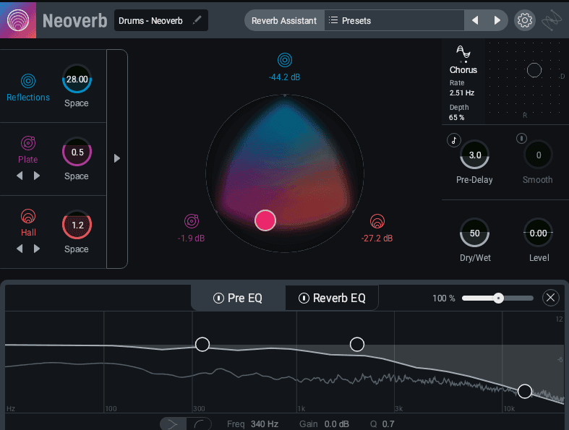569x430 pixels.
Task: Click Plate icon left of blend pad
Action: tap(192, 221)
